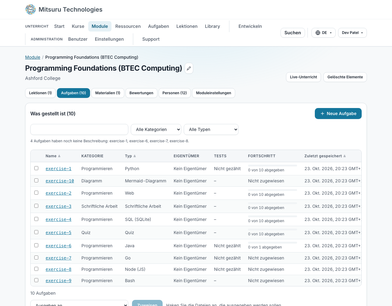Click the Mitsuru Technologies logo icon
Screen dimensions: 392x306
pos(31,9)
